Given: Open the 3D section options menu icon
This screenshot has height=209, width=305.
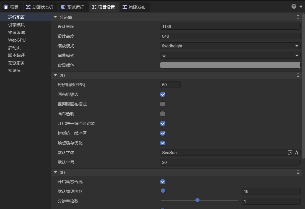Looking at the screenshot, I should coord(298,172).
